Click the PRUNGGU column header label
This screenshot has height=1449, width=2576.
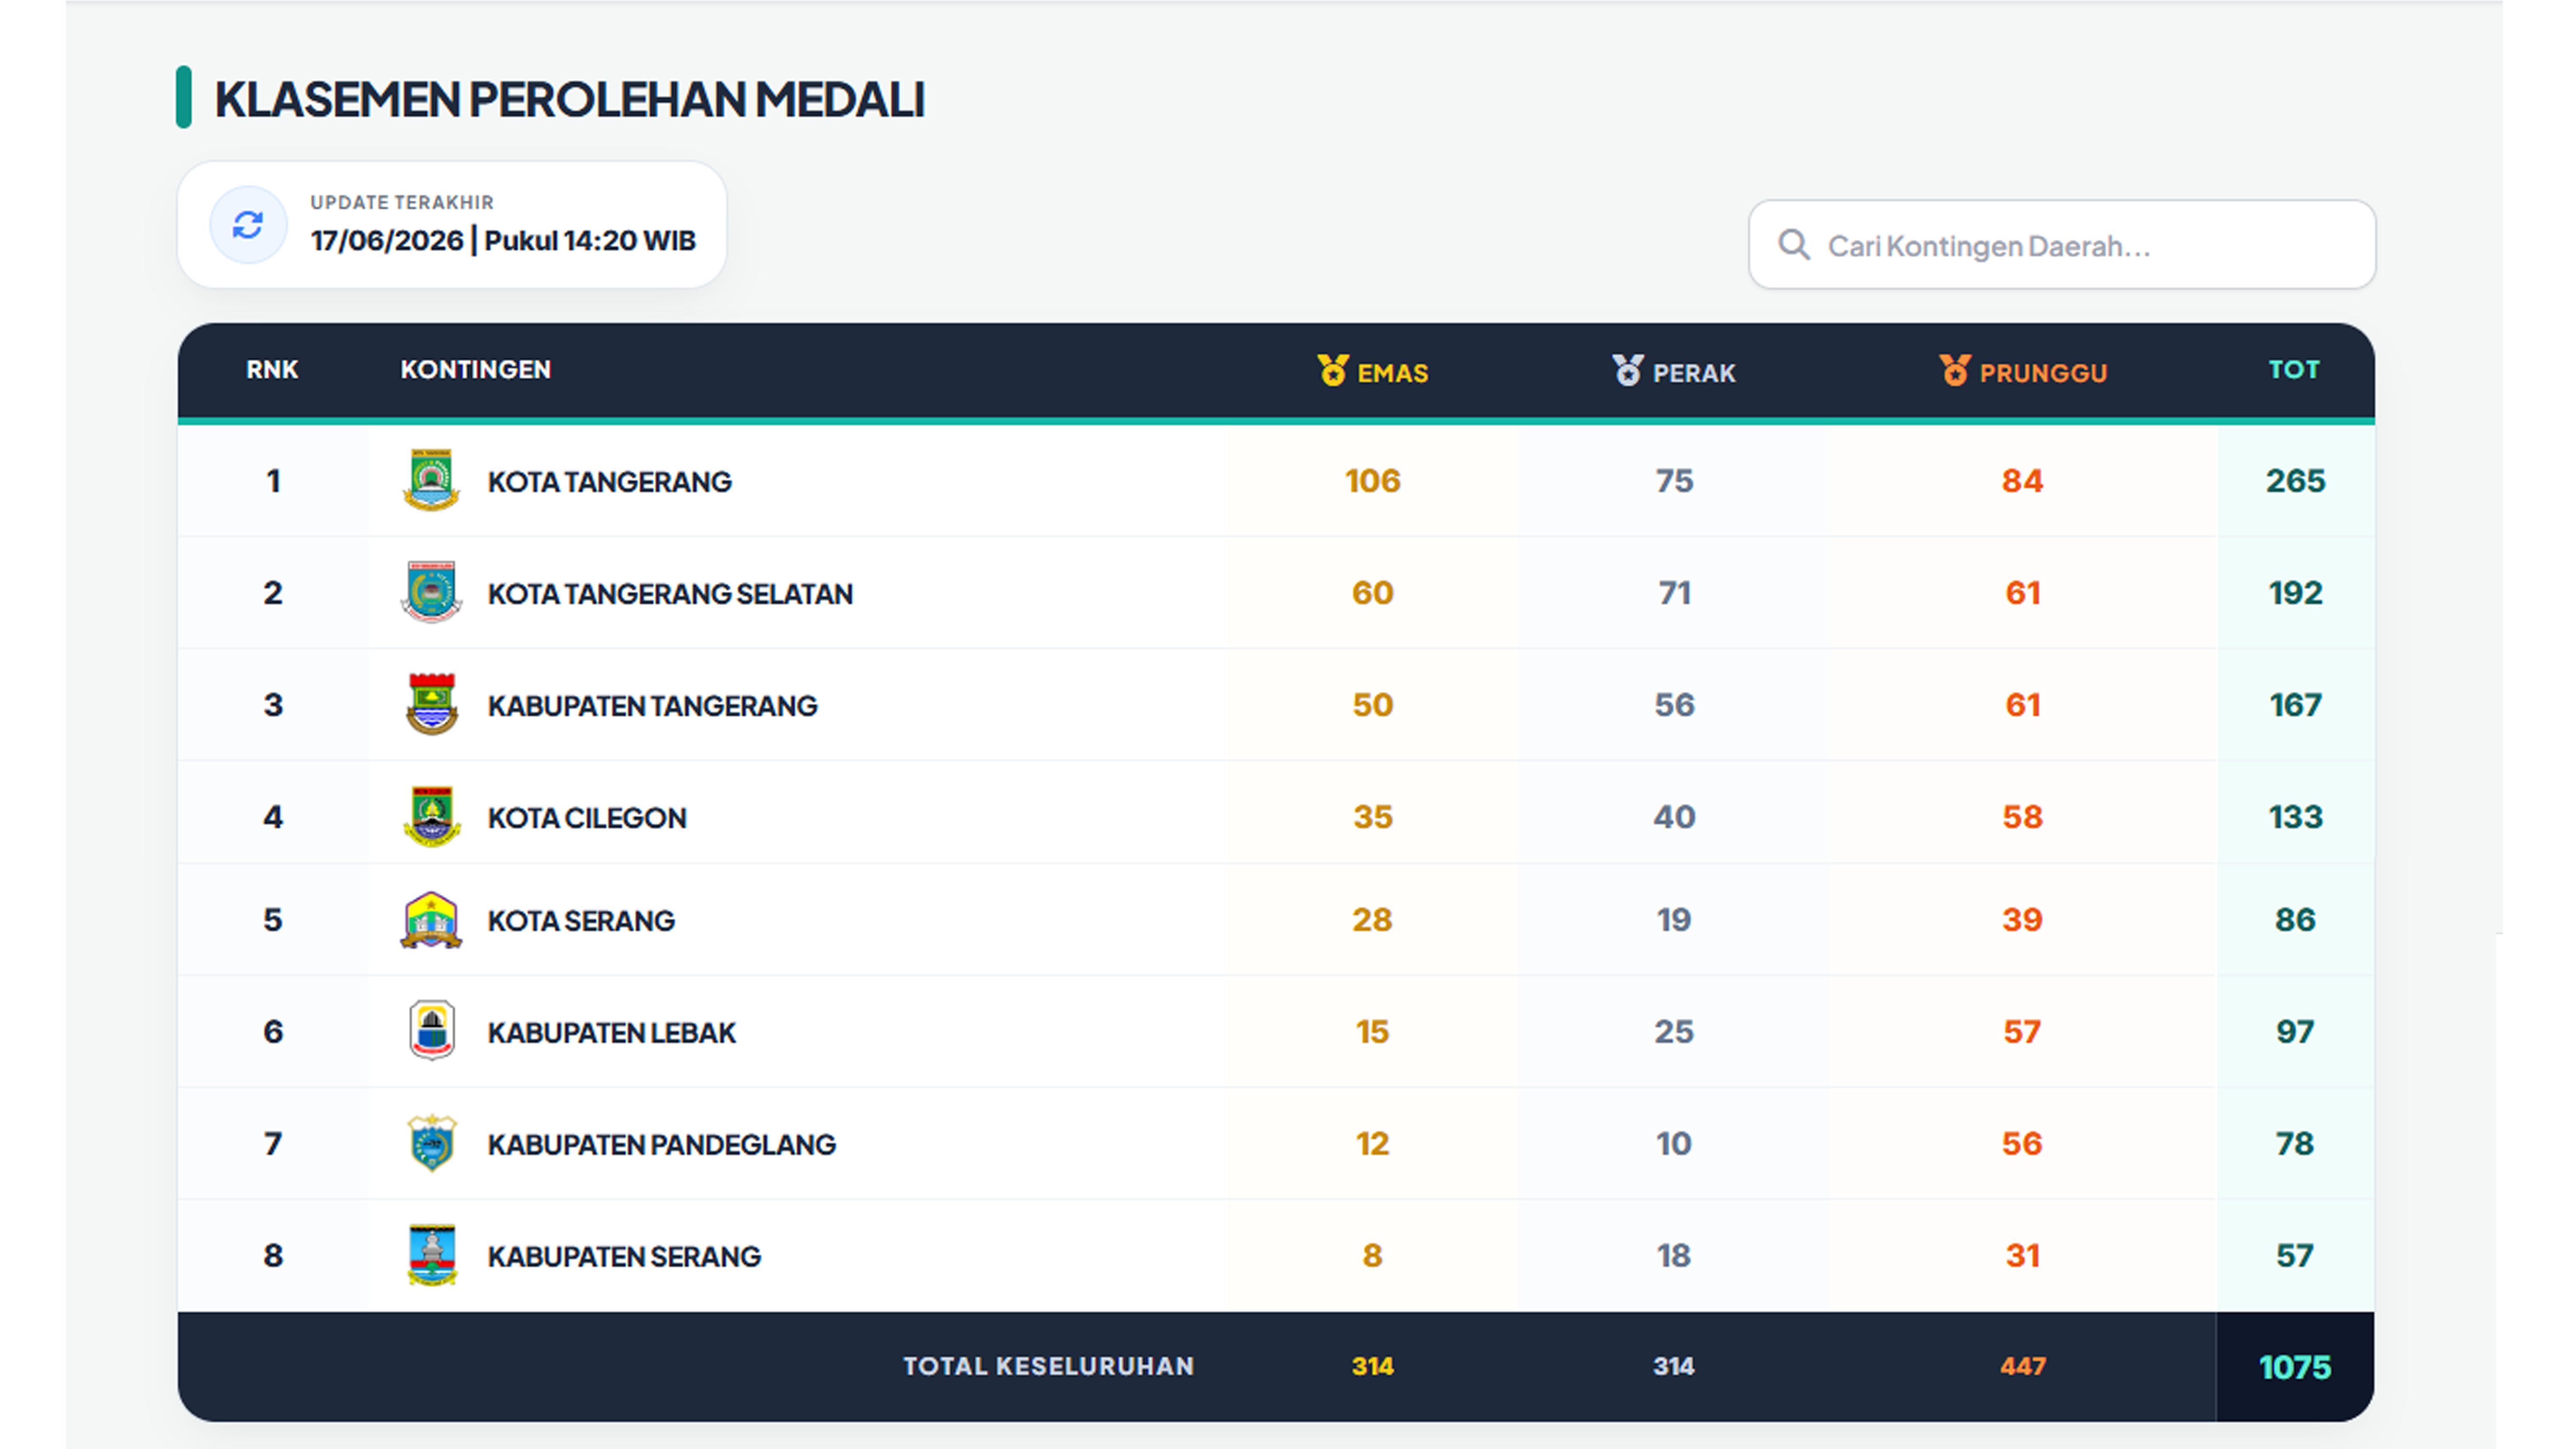coord(2043,373)
